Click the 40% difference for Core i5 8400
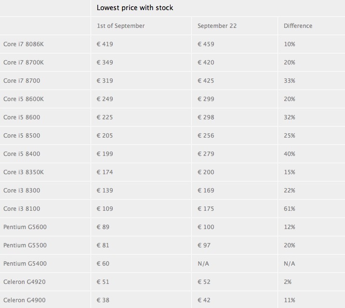345x308 pixels. 289,154
